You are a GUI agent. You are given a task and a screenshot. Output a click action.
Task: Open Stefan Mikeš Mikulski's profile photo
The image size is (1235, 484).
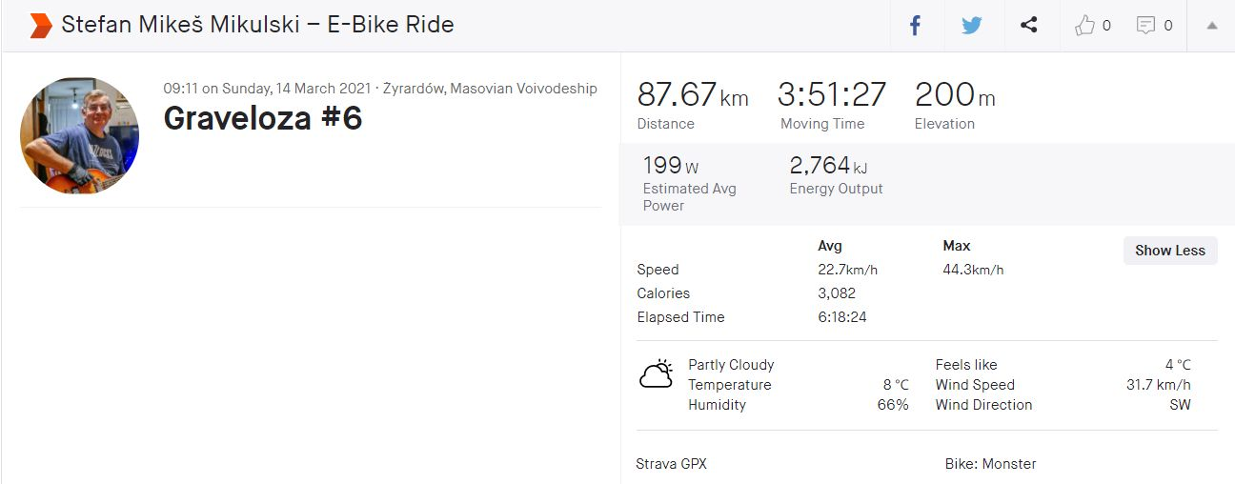pos(79,136)
